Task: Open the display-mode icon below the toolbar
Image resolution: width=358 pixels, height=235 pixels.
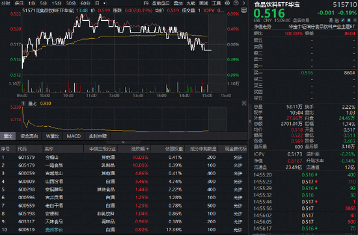Action: [x=244, y=10]
